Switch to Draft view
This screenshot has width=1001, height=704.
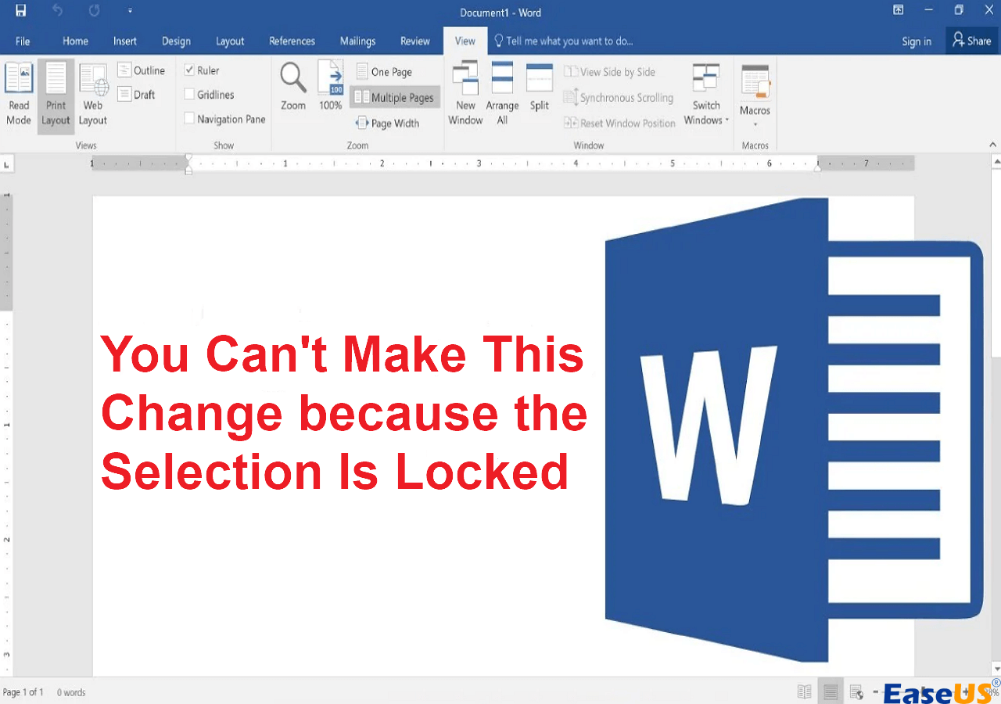(137, 95)
